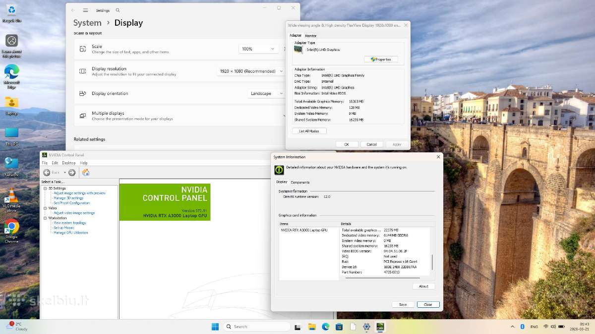The width and height of the screenshot is (595, 334).
Task: Open 'Set up Mosaic' task
Action: click(x=63, y=228)
